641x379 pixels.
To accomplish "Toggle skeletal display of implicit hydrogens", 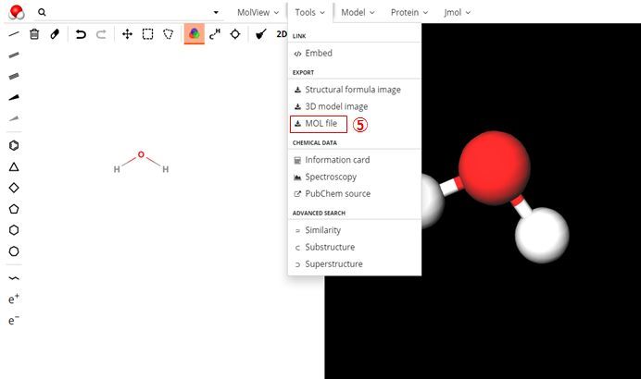I will [215, 34].
